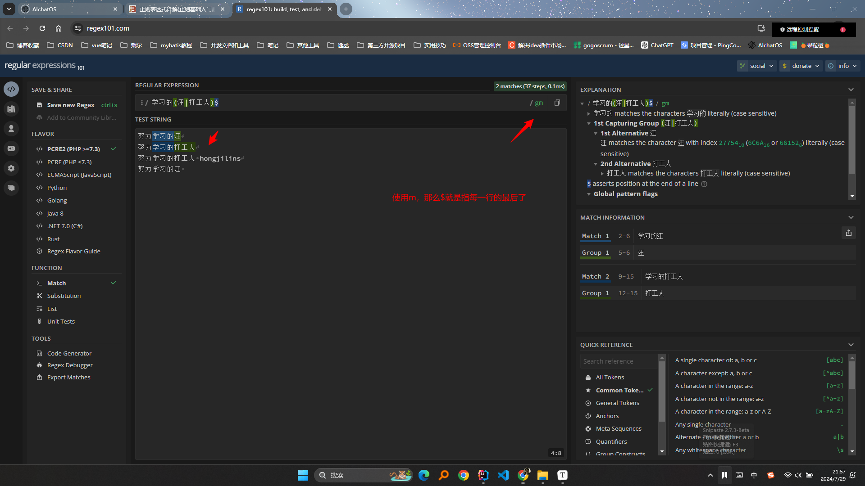Open the settings gear icon in sidebar
The width and height of the screenshot is (865, 486).
pos(11,168)
